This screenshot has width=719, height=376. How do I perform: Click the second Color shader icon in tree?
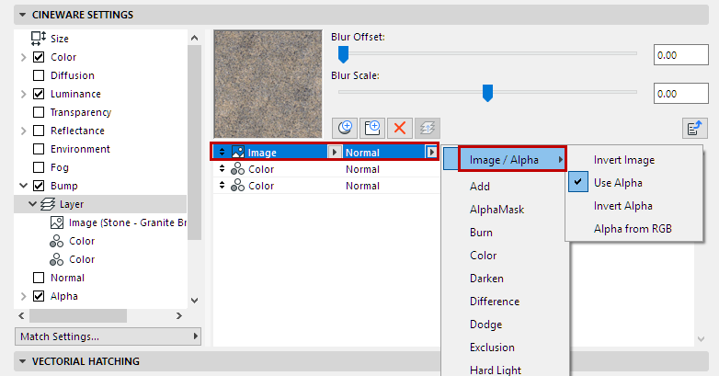(x=56, y=259)
